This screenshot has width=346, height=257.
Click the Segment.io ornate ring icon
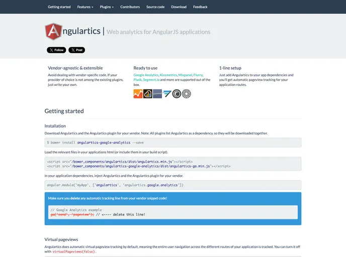click(x=187, y=94)
